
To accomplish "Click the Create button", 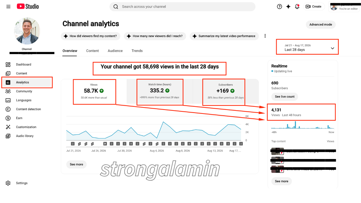I will pyautogui.click(x=314, y=6).
